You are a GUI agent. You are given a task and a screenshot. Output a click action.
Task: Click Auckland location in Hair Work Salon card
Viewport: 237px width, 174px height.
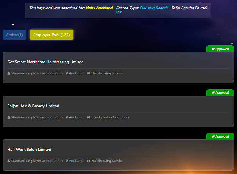point(76,161)
